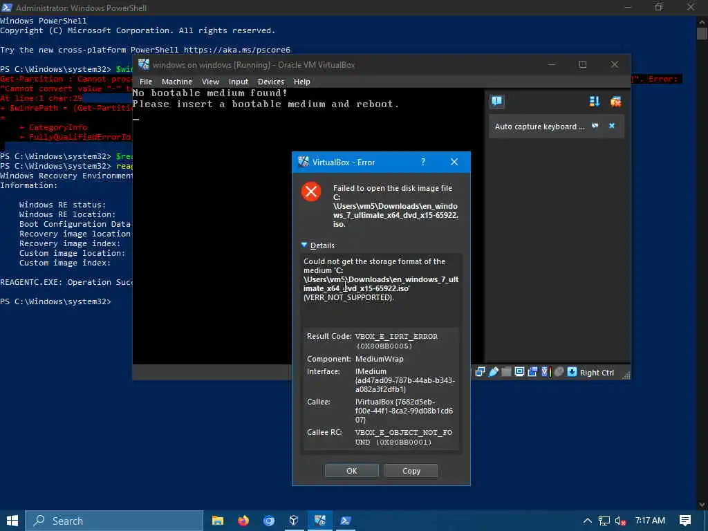Open the Help menu in VirtualBox

coord(302,82)
